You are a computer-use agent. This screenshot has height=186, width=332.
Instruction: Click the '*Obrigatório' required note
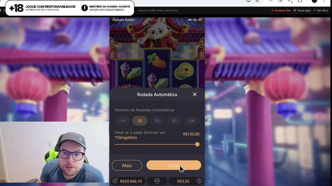pyautogui.click(x=126, y=137)
